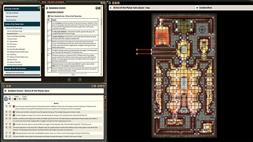Open link for swarm of spiders row
This screenshot has height=142, width=253.
tap(14, 115)
